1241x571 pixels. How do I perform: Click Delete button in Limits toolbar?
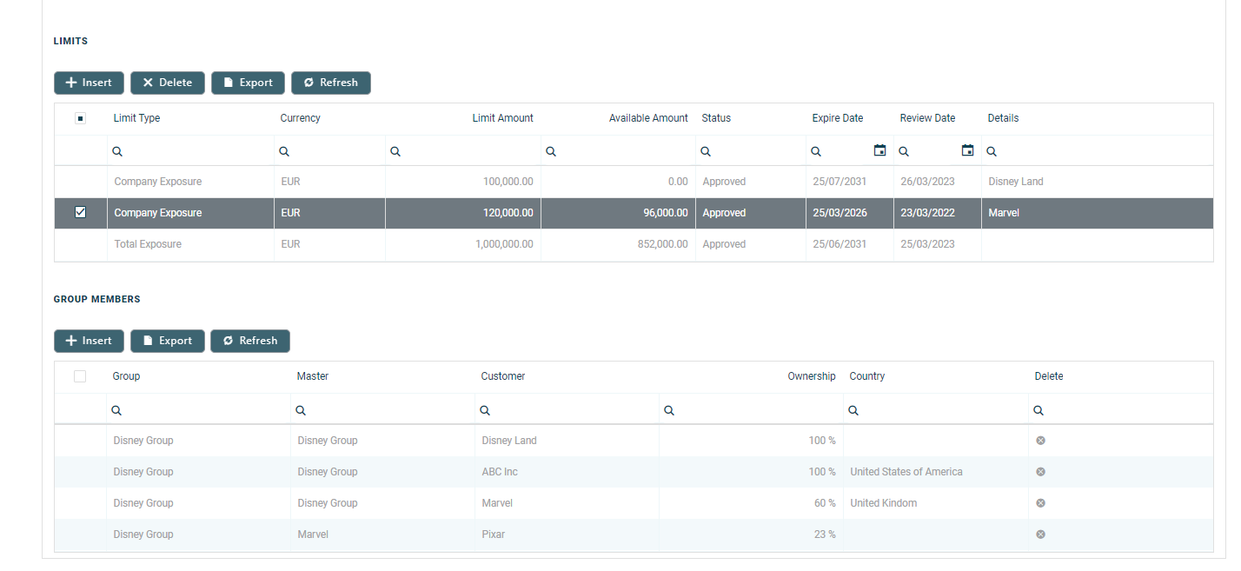coord(168,83)
